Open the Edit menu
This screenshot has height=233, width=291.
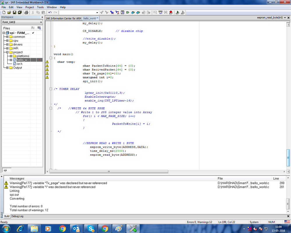(x=11, y=7)
